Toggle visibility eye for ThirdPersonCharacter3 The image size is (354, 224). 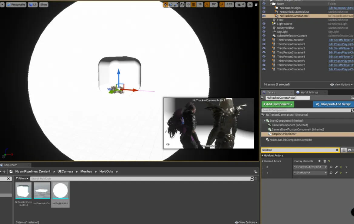click(x=264, y=48)
